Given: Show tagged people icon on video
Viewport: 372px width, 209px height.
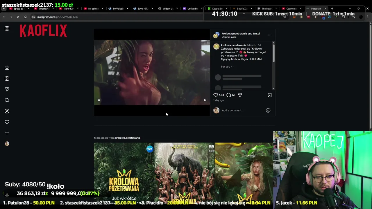Looking at the screenshot, I should click(99, 100).
